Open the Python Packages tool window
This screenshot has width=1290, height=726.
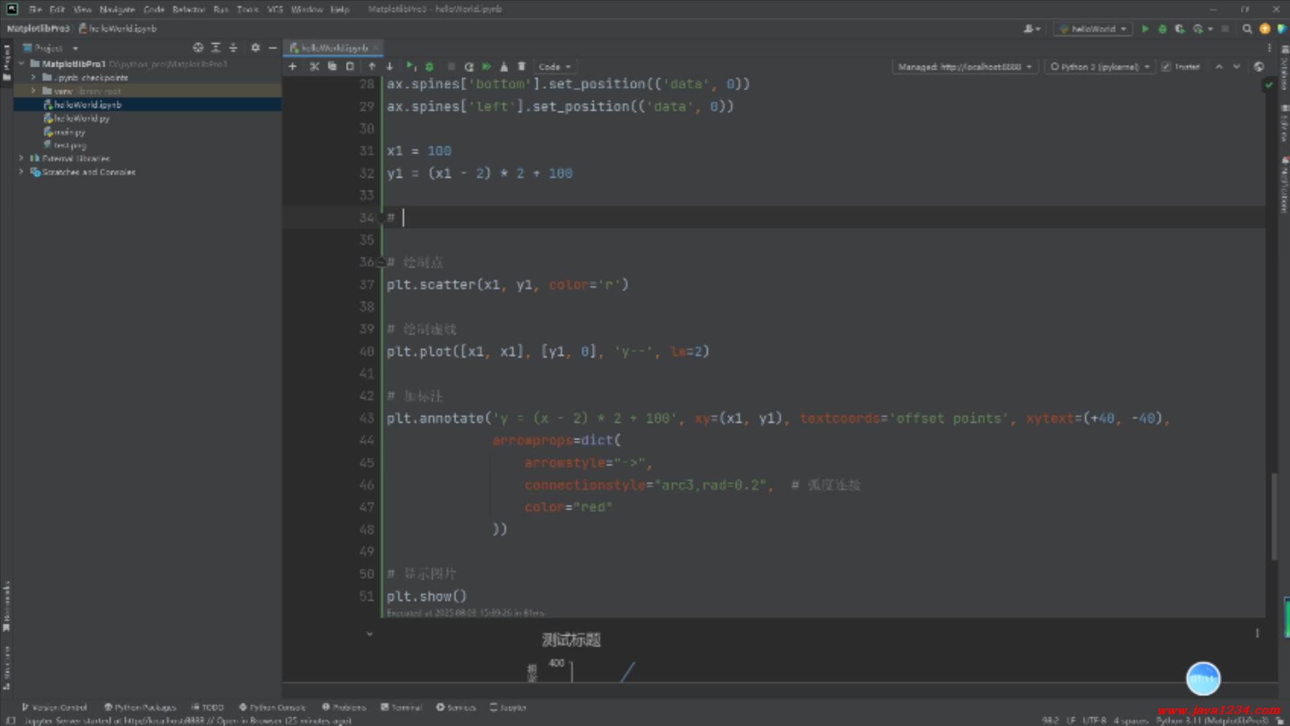(140, 707)
